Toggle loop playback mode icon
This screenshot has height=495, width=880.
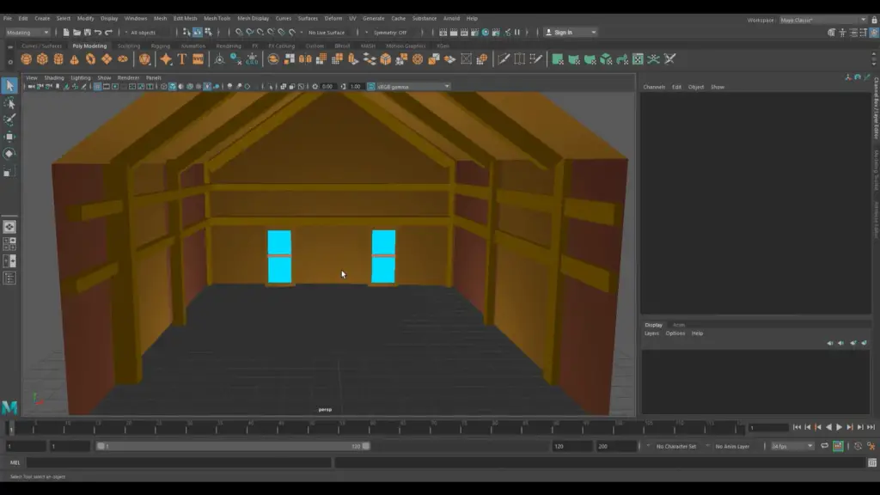point(824,446)
